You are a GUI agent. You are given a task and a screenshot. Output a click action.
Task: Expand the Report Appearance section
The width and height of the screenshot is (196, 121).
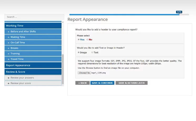(33, 65)
